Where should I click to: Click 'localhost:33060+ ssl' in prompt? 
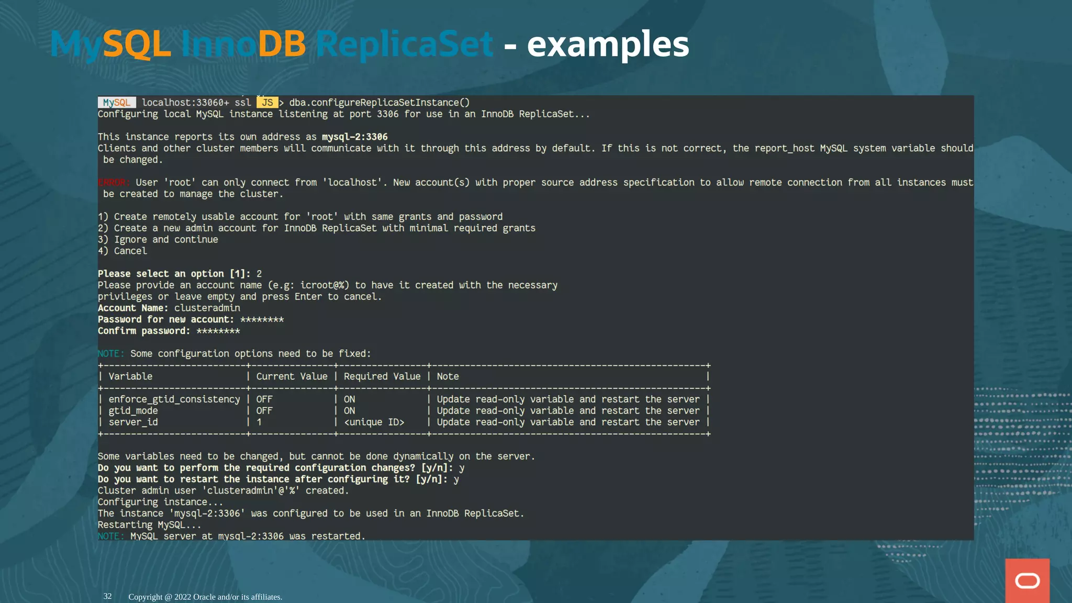click(196, 103)
